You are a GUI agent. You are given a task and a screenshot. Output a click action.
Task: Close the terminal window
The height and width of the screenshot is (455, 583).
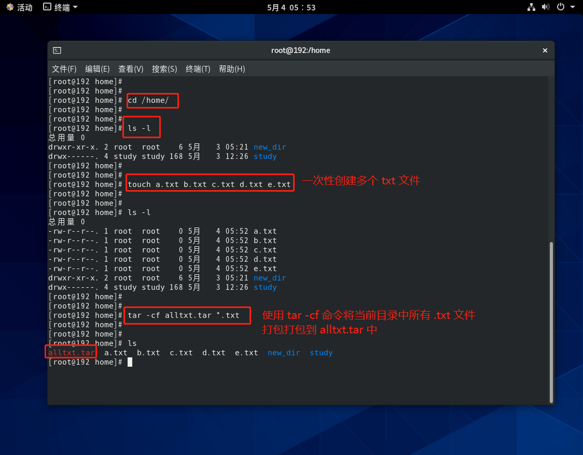(x=545, y=50)
